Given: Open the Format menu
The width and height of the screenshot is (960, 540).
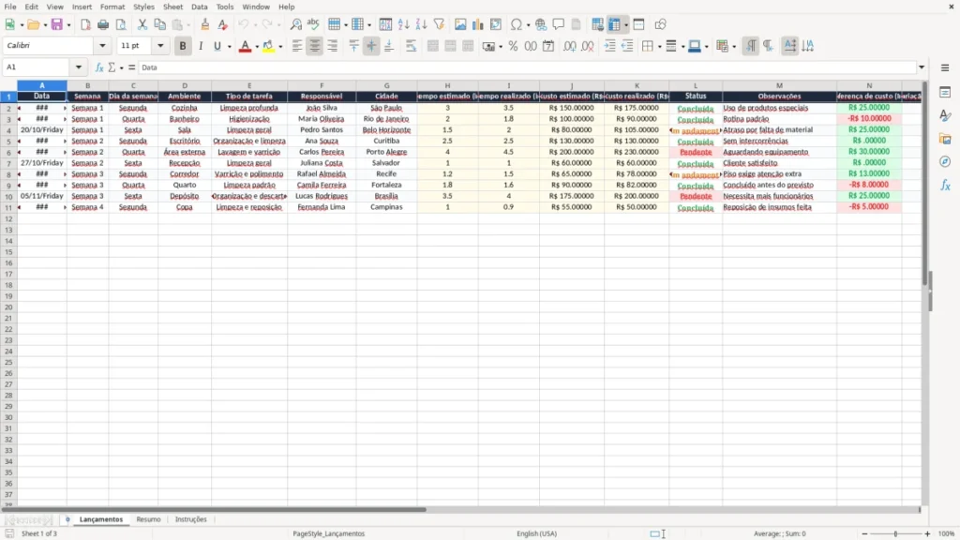Looking at the screenshot, I should [112, 7].
